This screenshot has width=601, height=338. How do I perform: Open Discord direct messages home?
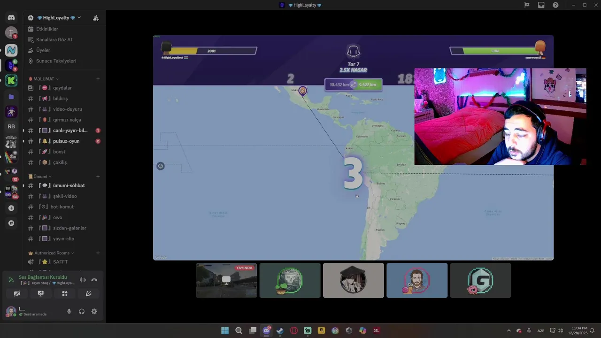[11, 18]
